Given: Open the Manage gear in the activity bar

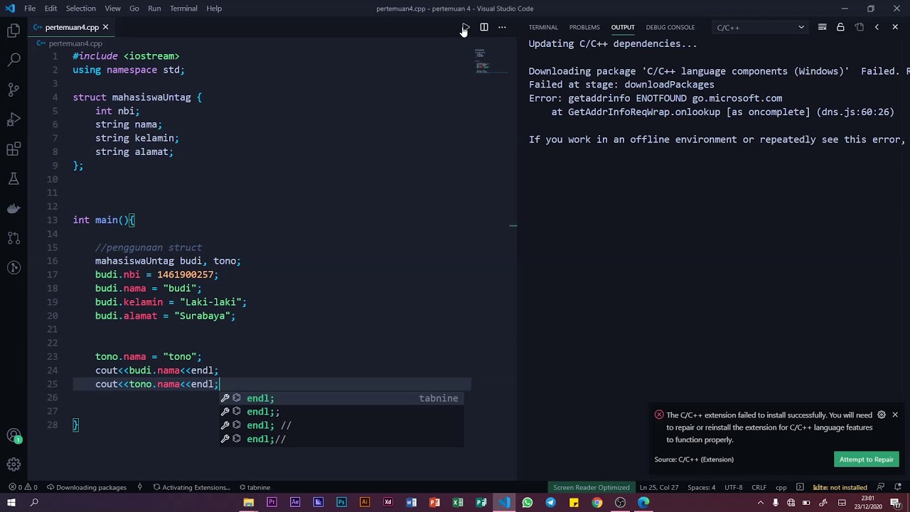Looking at the screenshot, I should pyautogui.click(x=14, y=465).
